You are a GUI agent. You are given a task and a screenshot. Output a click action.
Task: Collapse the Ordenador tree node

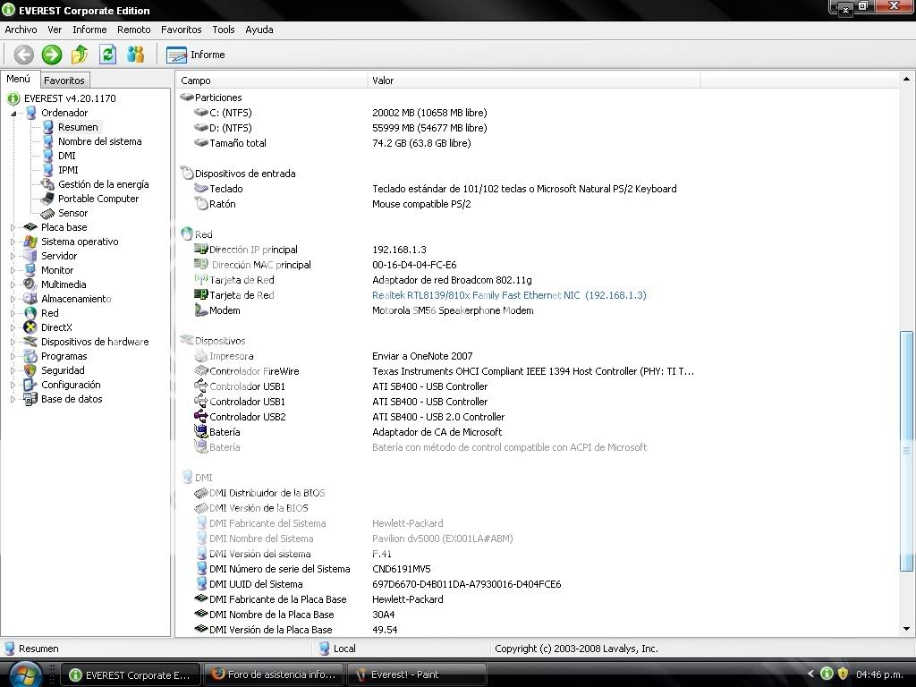coord(13,114)
